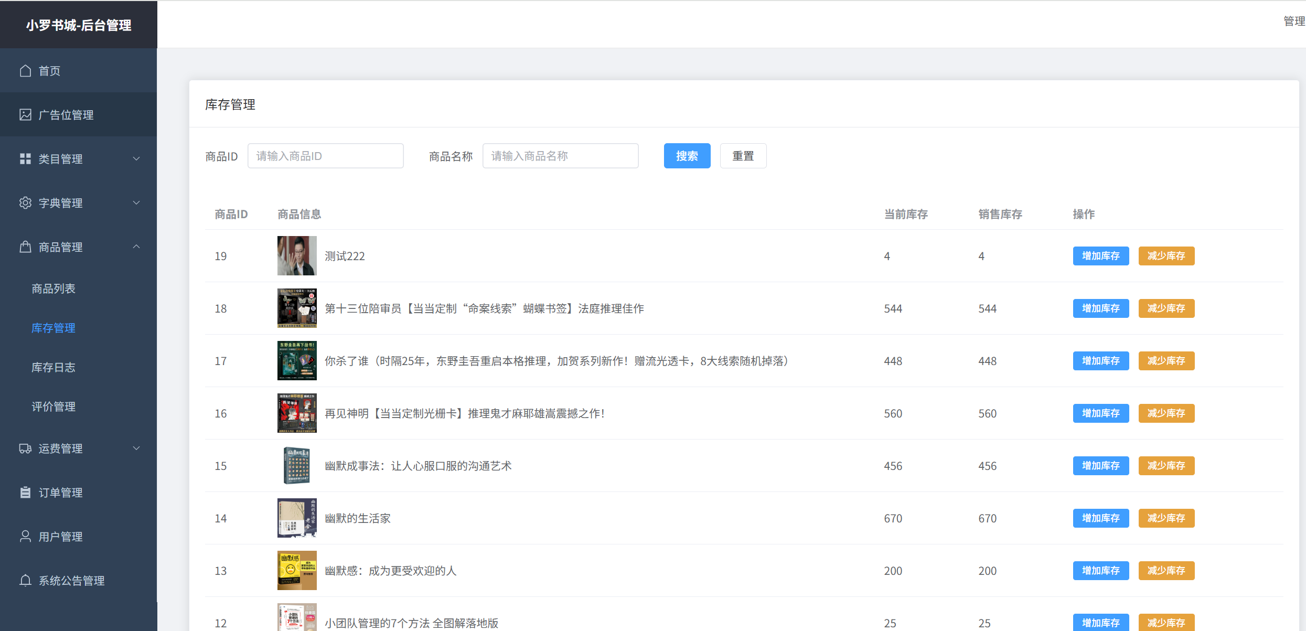This screenshot has width=1306, height=631.
Task: Click 减少库存 for 幽默的生活家
Action: [x=1166, y=518]
